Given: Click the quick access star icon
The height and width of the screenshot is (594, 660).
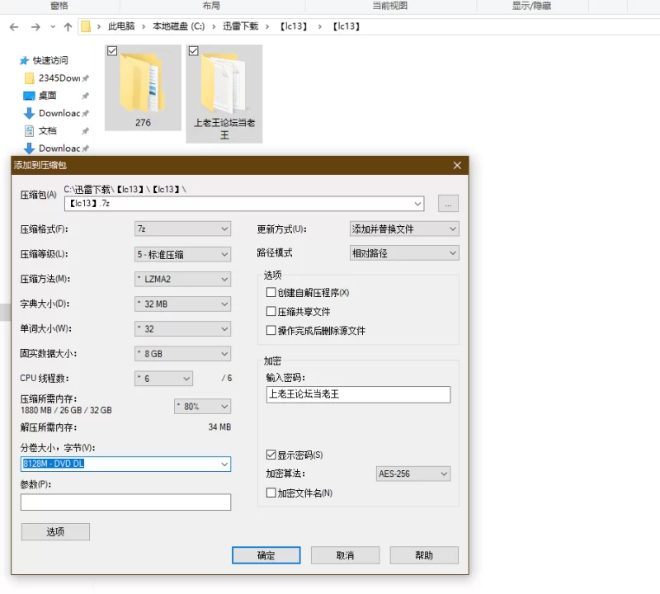Looking at the screenshot, I should tap(24, 60).
